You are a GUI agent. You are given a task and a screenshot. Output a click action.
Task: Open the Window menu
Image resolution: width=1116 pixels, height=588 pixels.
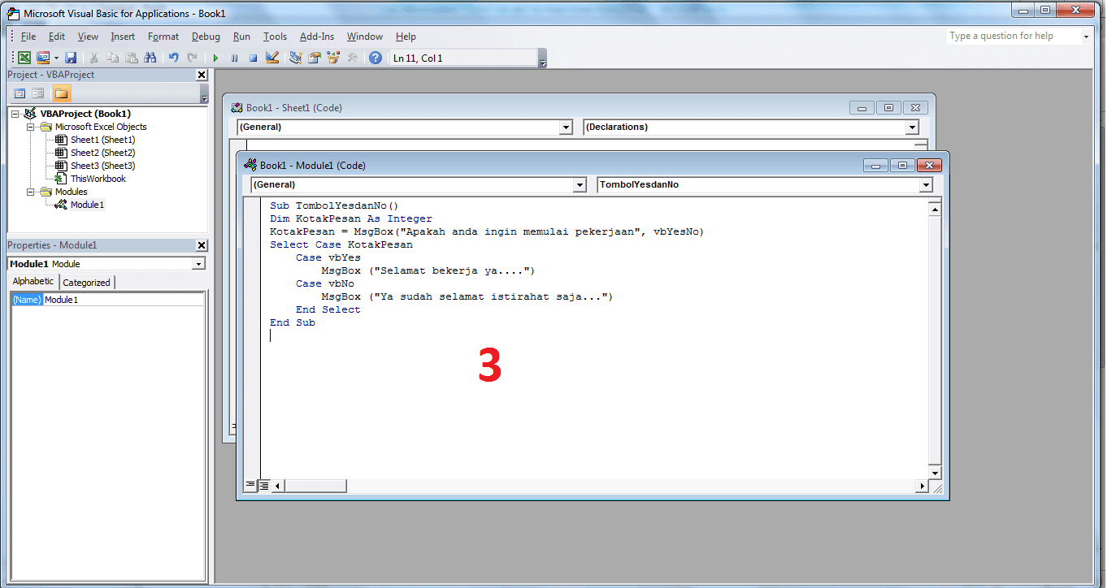click(365, 37)
